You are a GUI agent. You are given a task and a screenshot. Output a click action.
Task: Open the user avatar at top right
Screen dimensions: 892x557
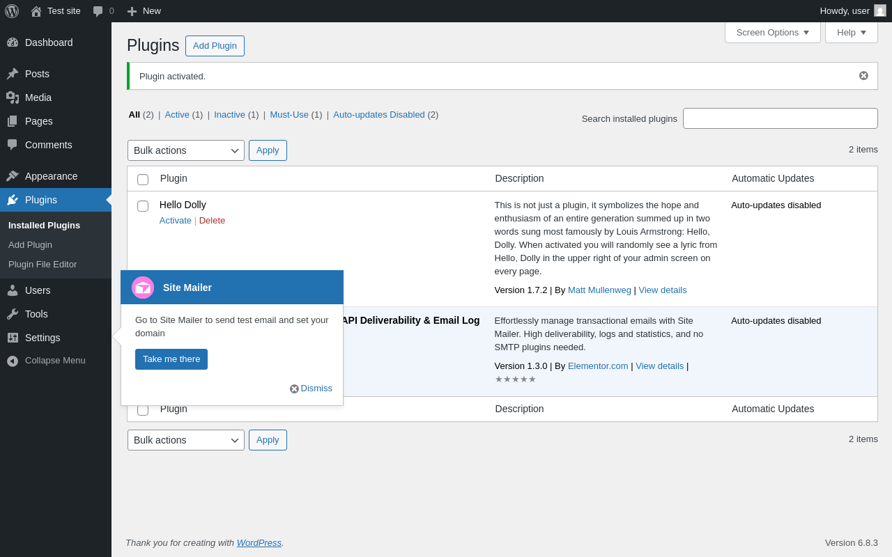pyautogui.click(x=880, y=10)
